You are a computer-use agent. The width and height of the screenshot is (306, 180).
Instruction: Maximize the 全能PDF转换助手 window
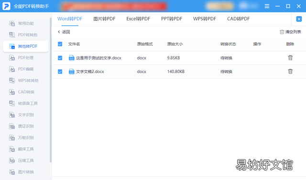pos(288,6)
